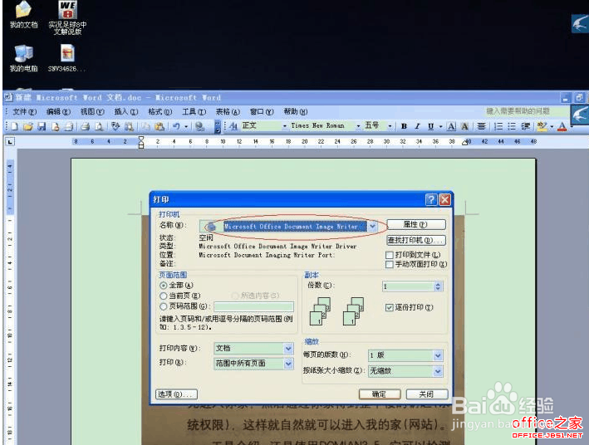Open the style 正文 dropdown arrow
The width and height of the screenshot is (589, 445).
click(284, 126)
